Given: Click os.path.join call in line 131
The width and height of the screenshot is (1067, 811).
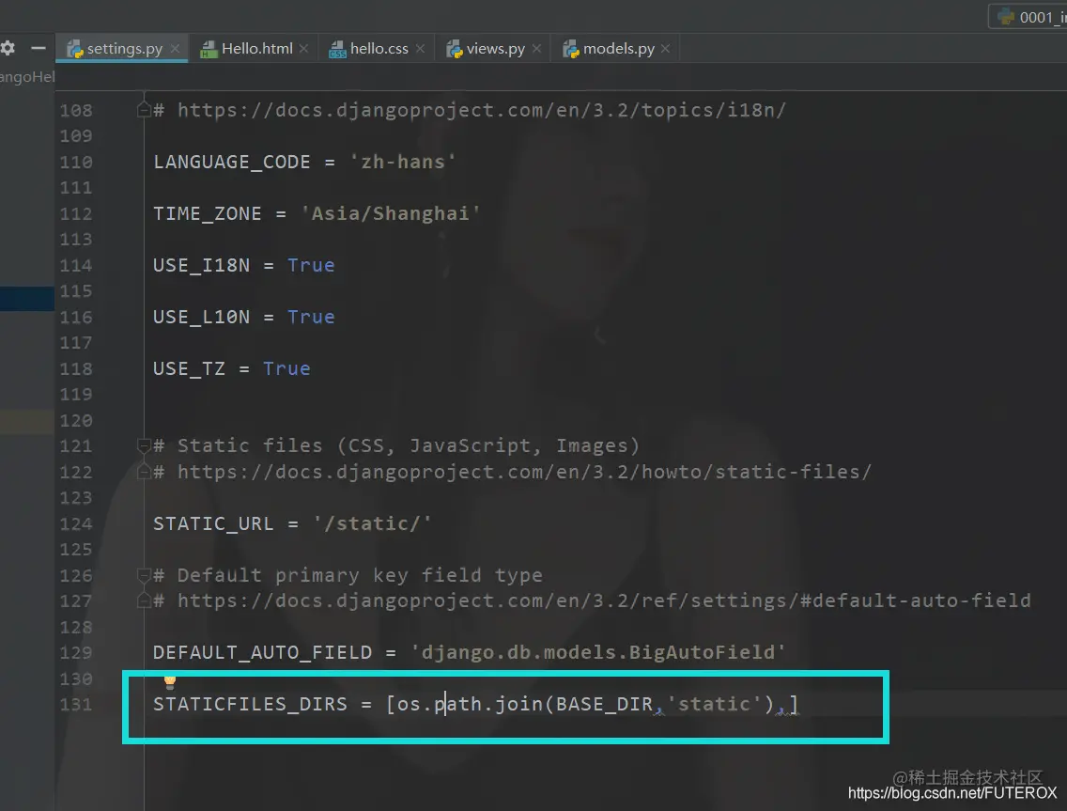Looking at the screenshot, I should pos(470,704).
